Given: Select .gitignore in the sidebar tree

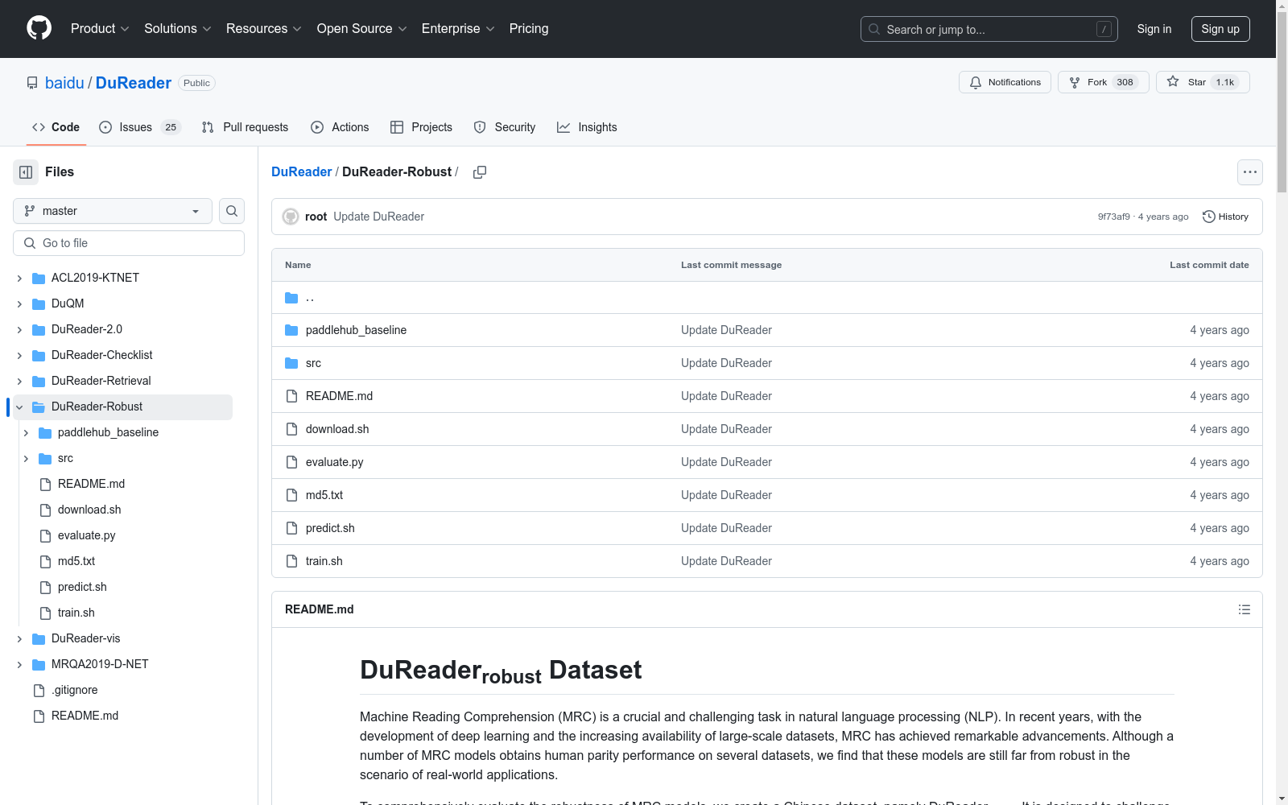Looking at the screenshot, I should tap(74, 690).
